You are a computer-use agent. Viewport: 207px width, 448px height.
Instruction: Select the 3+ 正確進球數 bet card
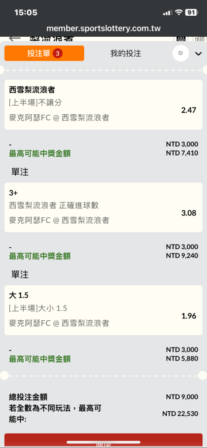pos(103,207)
